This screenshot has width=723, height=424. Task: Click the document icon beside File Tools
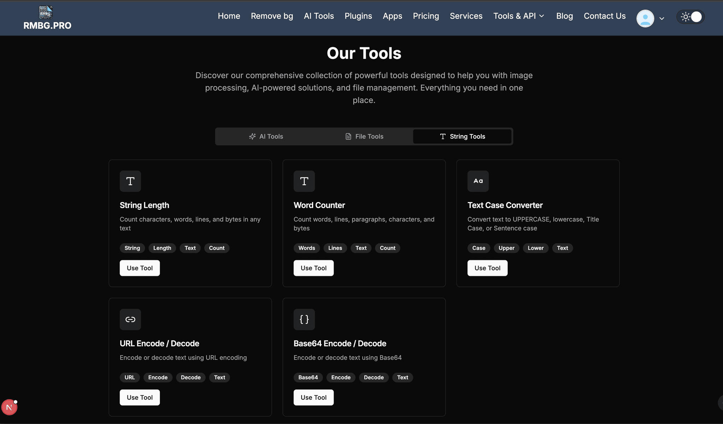click(x=348, y=136)
